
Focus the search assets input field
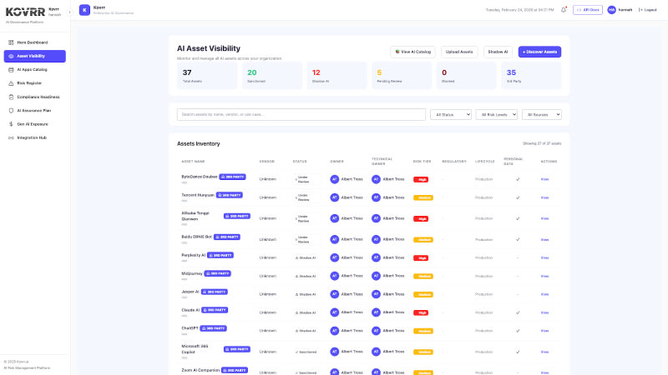pos(301,114)
